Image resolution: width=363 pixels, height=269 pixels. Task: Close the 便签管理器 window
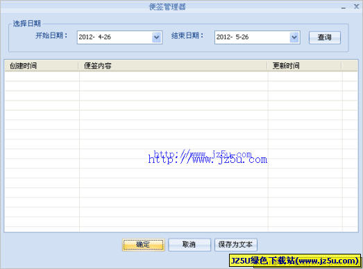(x=356, y=6)
